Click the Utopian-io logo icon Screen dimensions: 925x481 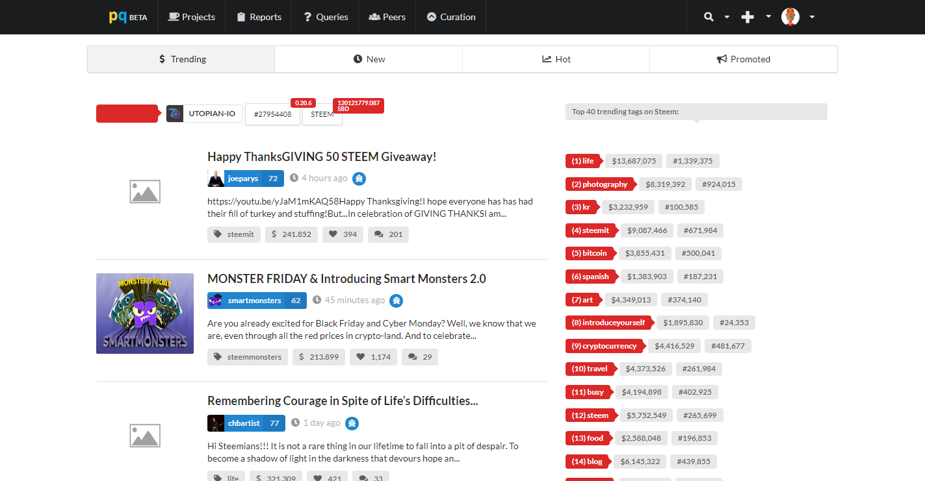175,114
